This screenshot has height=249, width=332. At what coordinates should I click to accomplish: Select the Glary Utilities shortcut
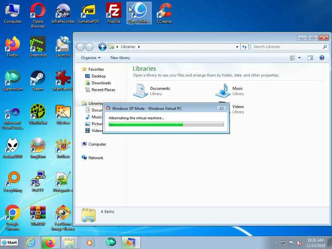pyautogui.click(x=139, y=13)
